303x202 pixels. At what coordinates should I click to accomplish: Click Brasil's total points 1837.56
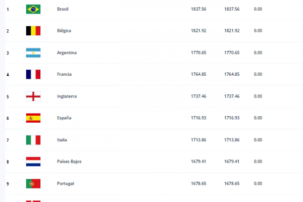198,9
